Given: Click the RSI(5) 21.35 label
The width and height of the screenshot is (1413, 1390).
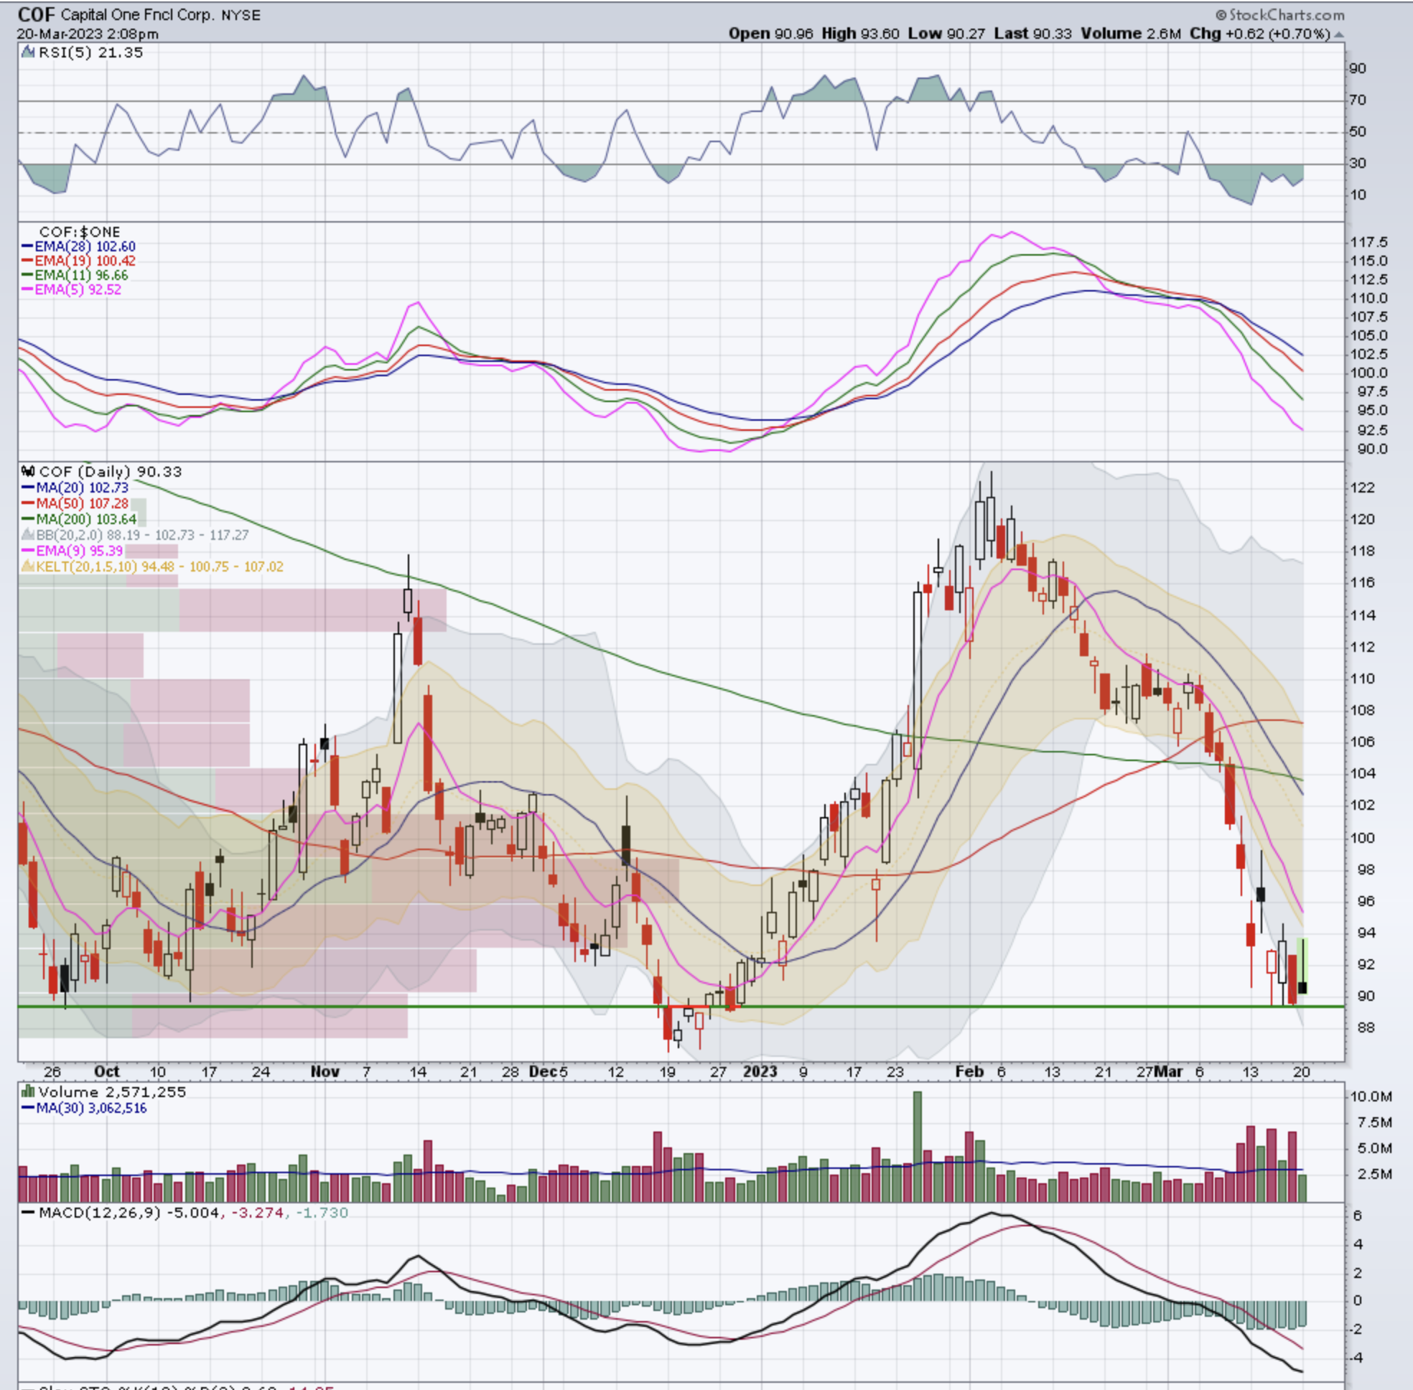Looking at the screenshot, I should 90,52.
